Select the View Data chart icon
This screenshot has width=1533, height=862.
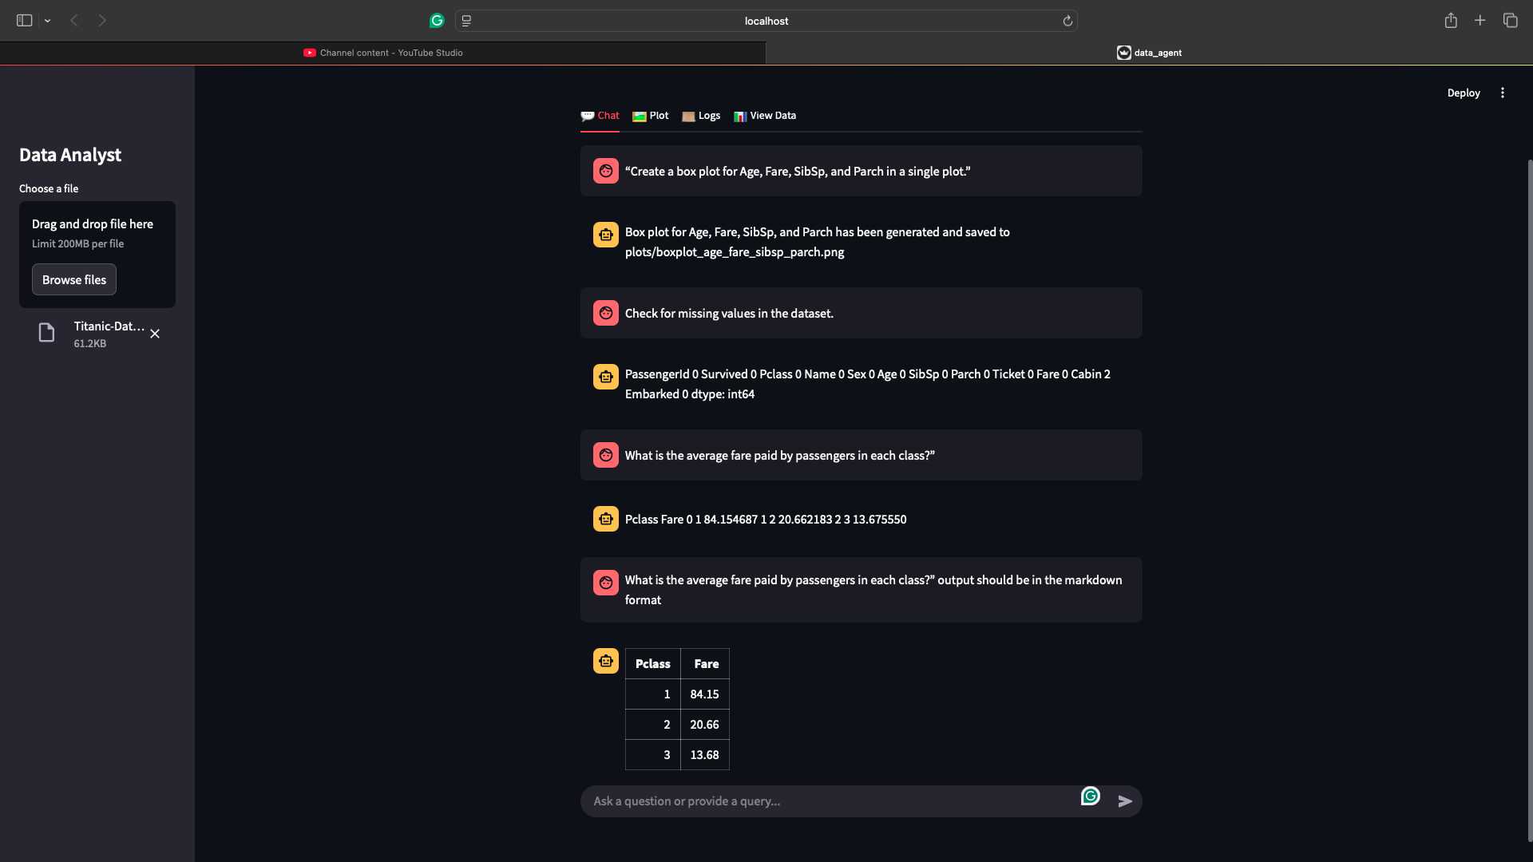click(x=739, y=116)
